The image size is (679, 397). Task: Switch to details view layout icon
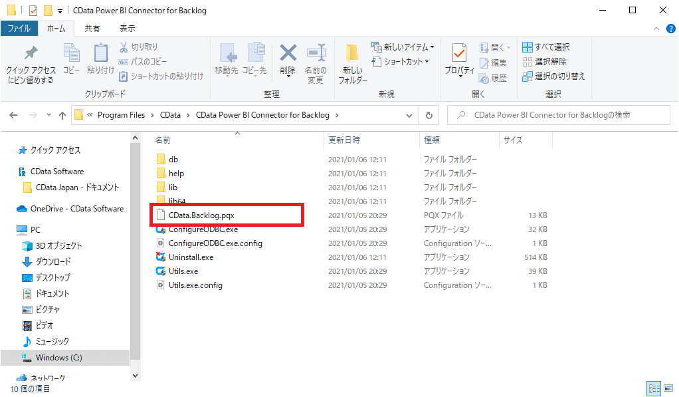(654, 388)
